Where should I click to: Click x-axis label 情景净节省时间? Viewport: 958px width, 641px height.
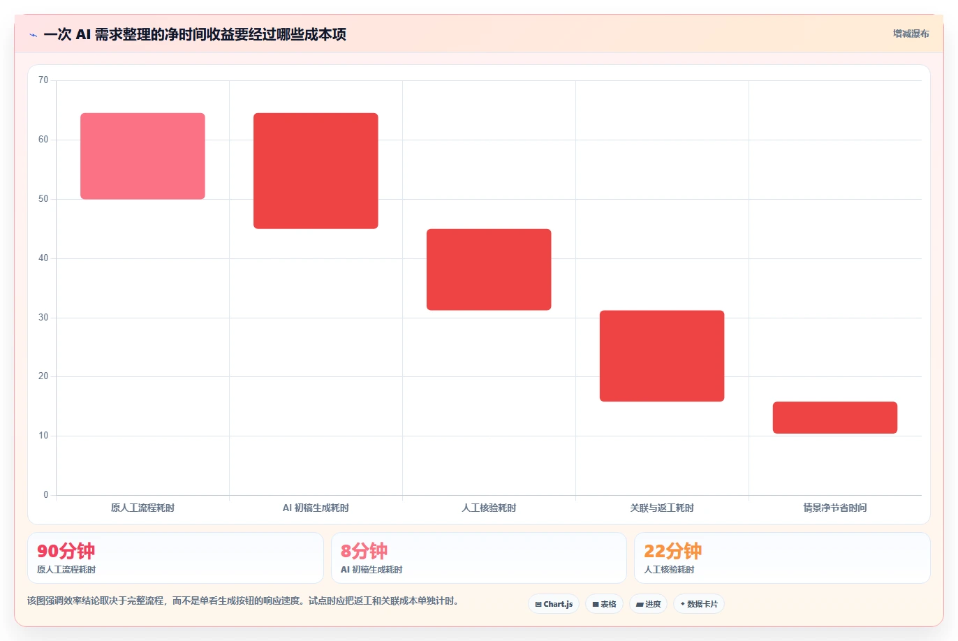pos(835,508)
